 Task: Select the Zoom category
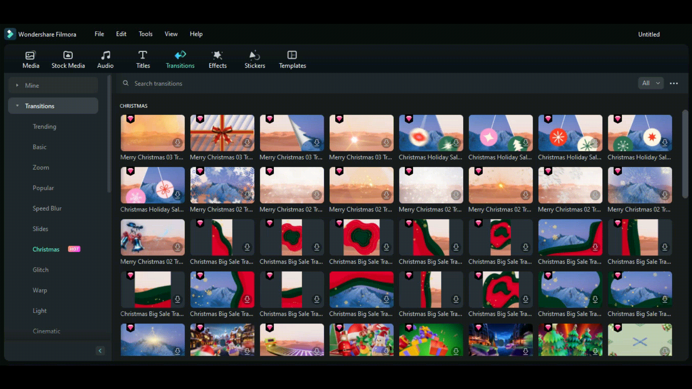coord(41,167)
